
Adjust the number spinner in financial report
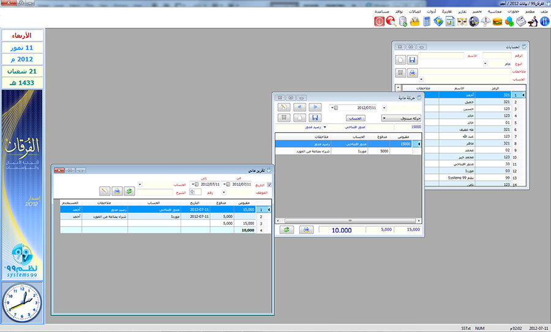point(192,192)
